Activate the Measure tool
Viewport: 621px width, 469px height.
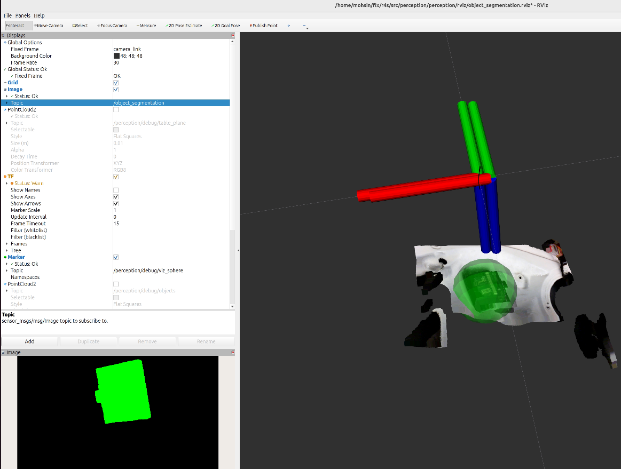pyautogui.click(x=146, y=25)
